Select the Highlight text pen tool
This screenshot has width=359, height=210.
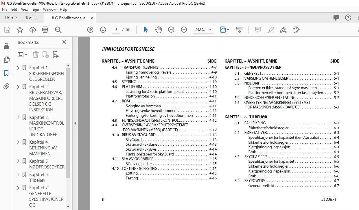click(x=271, y=30)
